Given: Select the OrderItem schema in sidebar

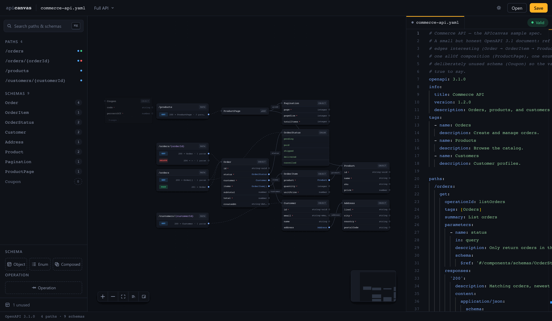Looking at the screenshot, I should click(x=44, y=113).
